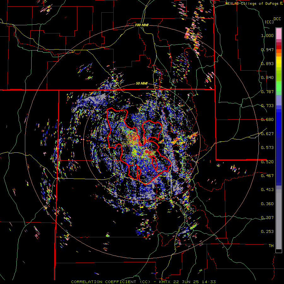Click the 0.413 scale value
Viewport: 284px width, 284px height.
point(267,190)
